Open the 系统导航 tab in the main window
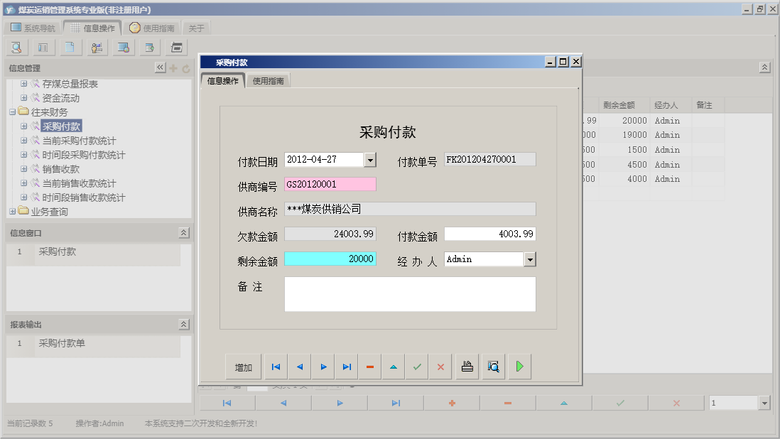Image resolution: width=780 pixels, height=439 pixels. point(34,27)
